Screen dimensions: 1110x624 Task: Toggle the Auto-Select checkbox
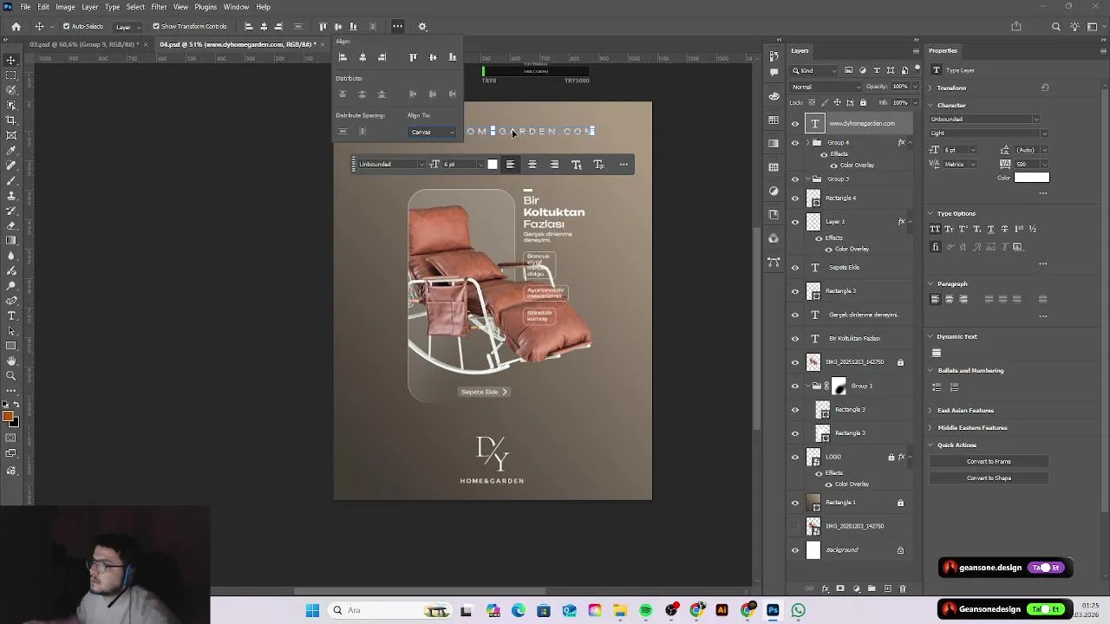(67, 27)
